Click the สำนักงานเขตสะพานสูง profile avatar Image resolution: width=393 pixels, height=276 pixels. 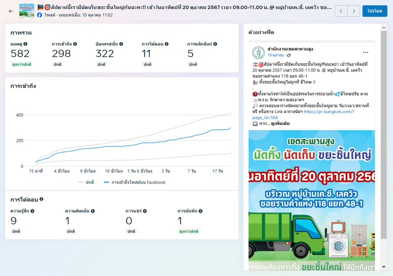click(258, 53)
